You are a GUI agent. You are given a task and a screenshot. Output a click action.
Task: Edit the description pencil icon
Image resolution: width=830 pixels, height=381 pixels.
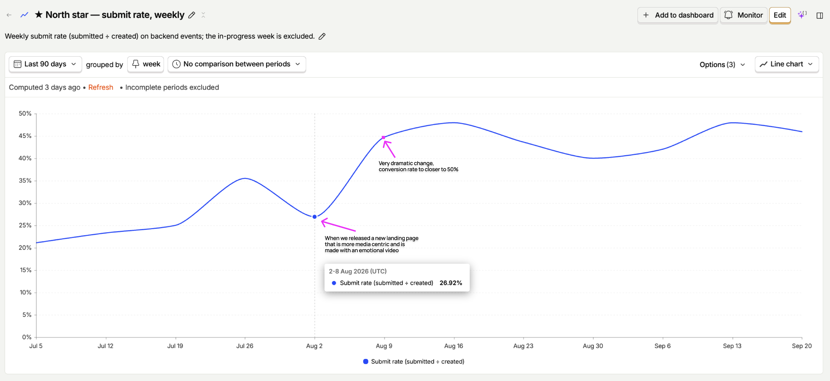(322, 36)
